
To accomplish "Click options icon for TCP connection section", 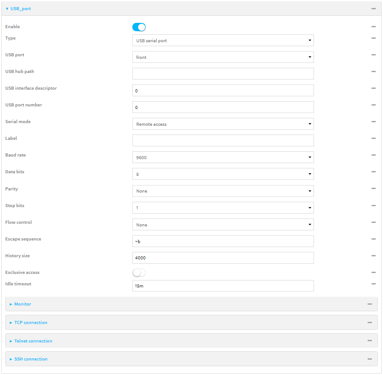I will pyautogui.click(x=369, y=323).
